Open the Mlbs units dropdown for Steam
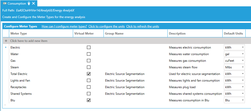 (242, 67)
